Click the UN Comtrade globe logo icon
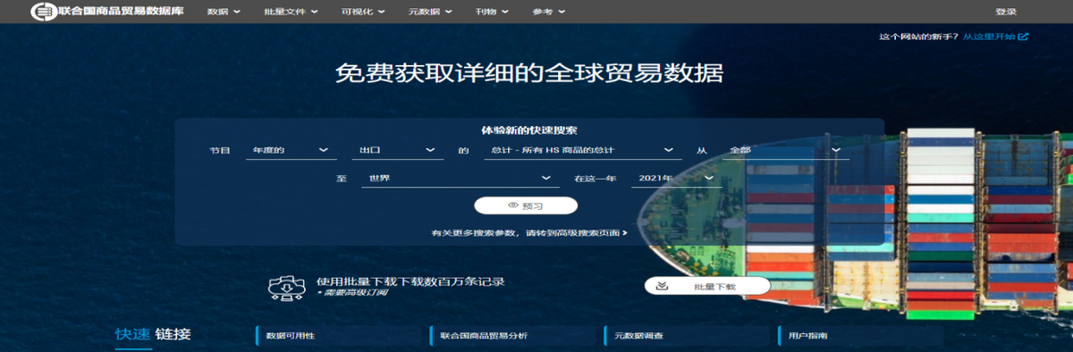Viewport: 1073px width, 352px height. [x=43, y=12]
